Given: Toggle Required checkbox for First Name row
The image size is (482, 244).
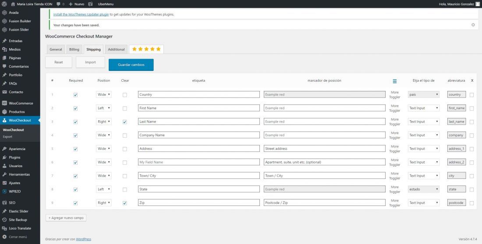Looking at the screenshot, I should (x=76, y=108).
